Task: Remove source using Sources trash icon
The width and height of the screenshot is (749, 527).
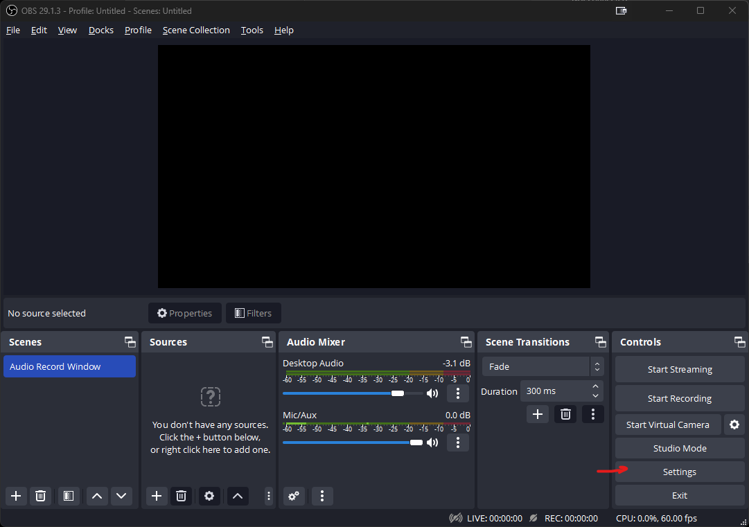Action: 181,496
